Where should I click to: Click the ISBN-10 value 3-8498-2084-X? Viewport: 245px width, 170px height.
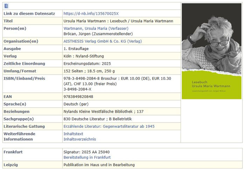click(x=77, y=89)
